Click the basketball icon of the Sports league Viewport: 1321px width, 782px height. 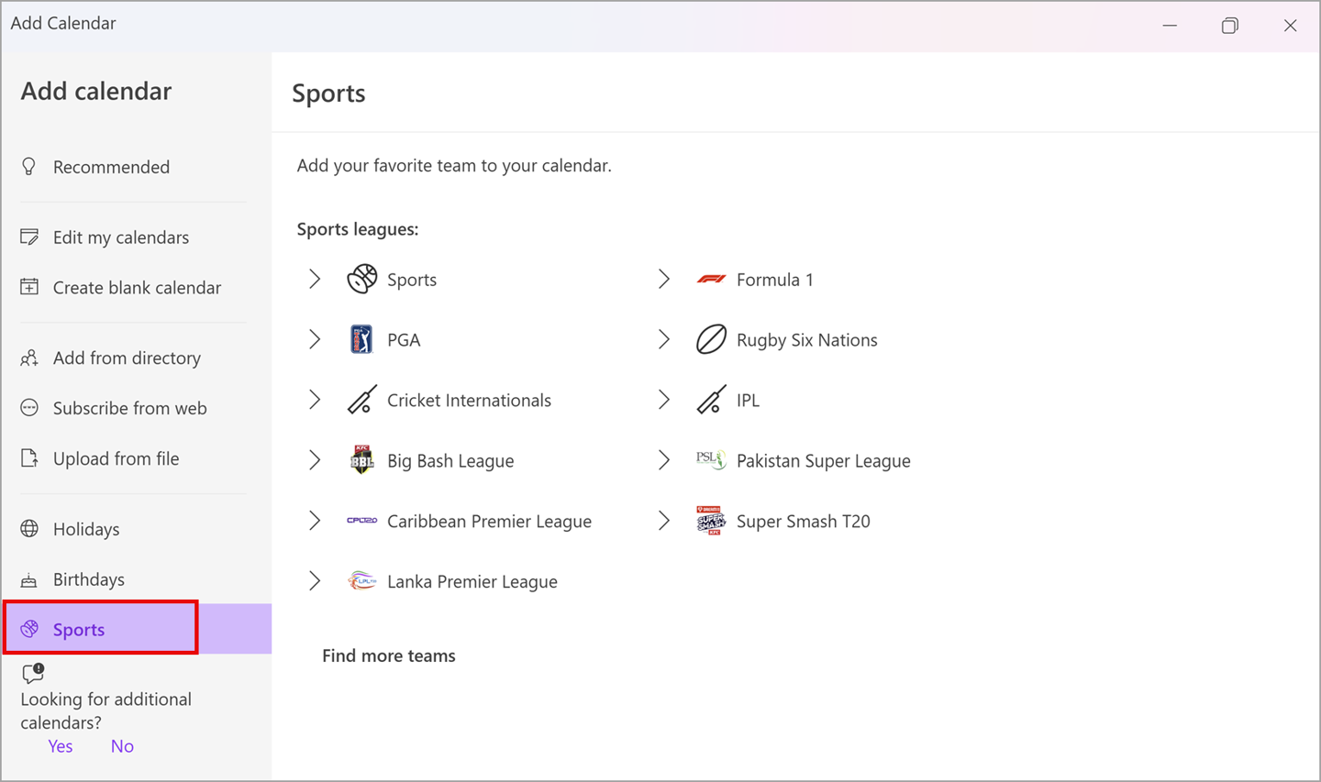[362, 279]
